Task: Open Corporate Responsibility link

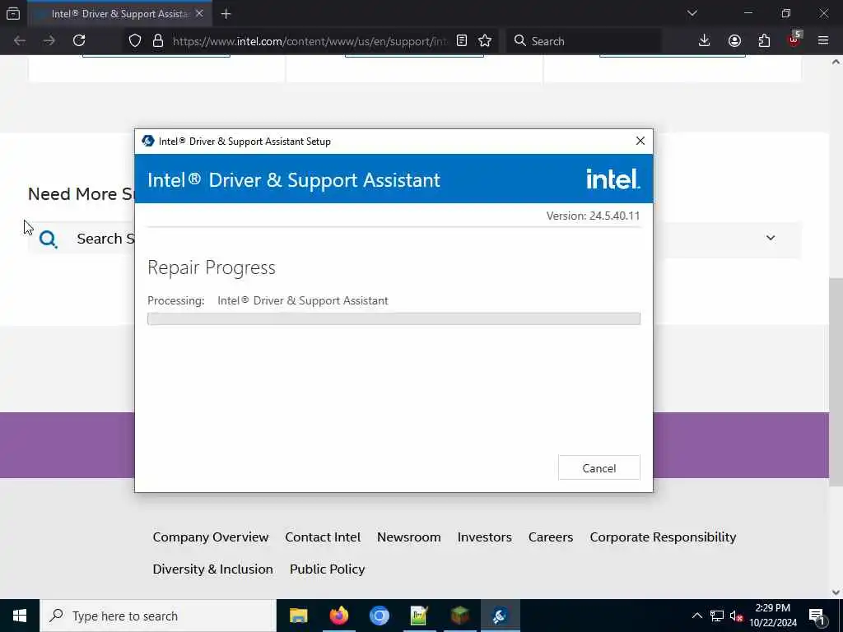Action: [x=663, y=537]
